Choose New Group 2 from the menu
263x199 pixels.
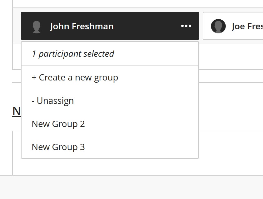pos(58,124)
